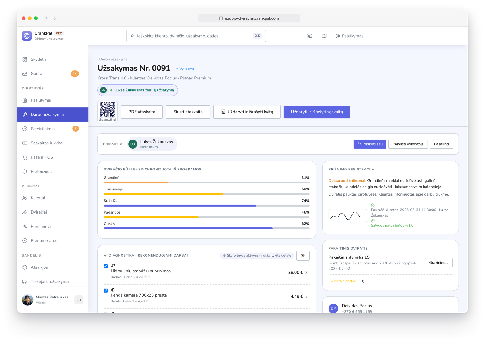Click the customer signature thumbnail
This screenshot has width=485, height=343.
[x=348, y=216]
